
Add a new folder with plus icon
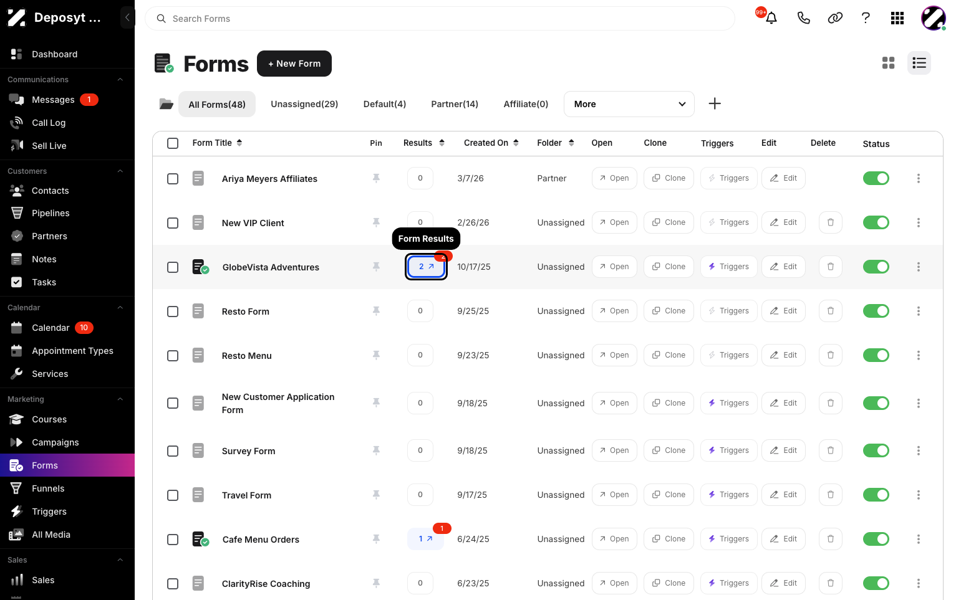[x=715, y=104]
